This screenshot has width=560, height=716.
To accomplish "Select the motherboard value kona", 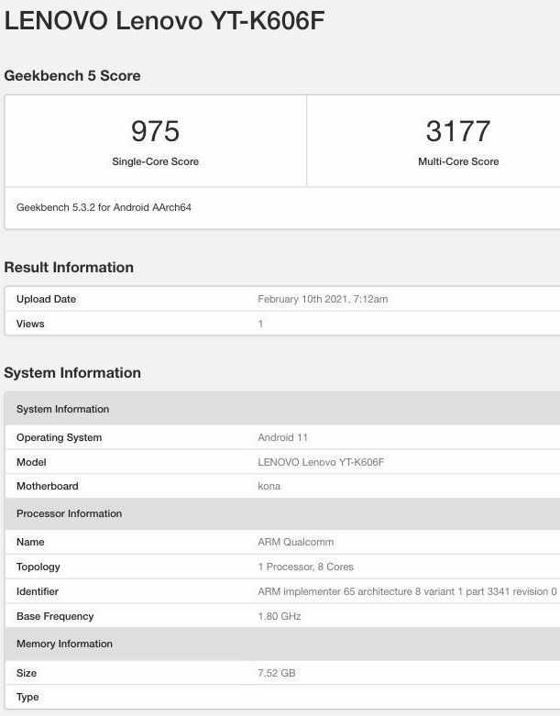I will (269, 486).
